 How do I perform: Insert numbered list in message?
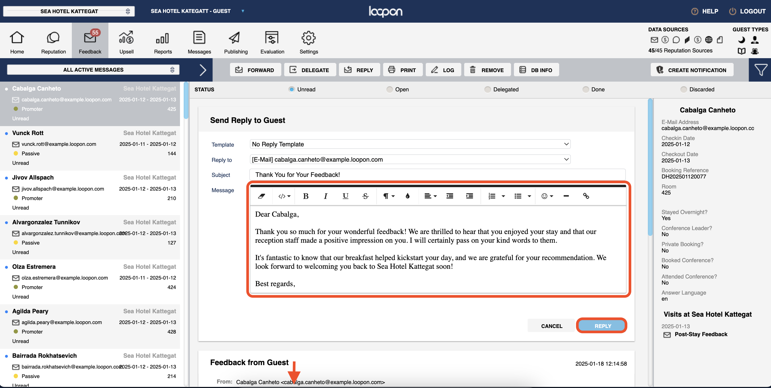pyautogui.click(x=492, y=196)
